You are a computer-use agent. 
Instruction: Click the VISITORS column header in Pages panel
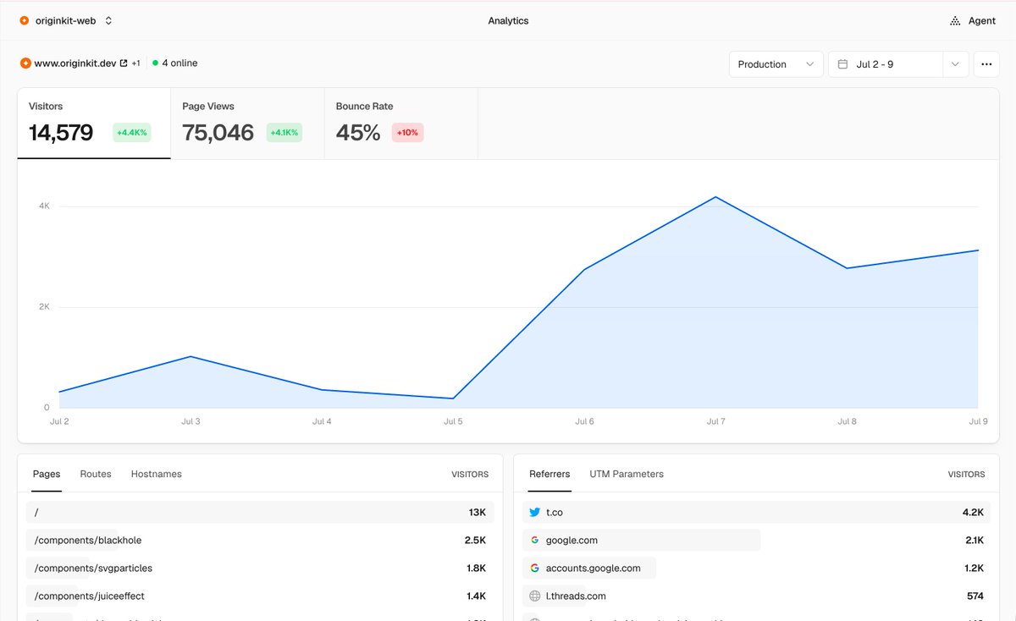point(470,475)
